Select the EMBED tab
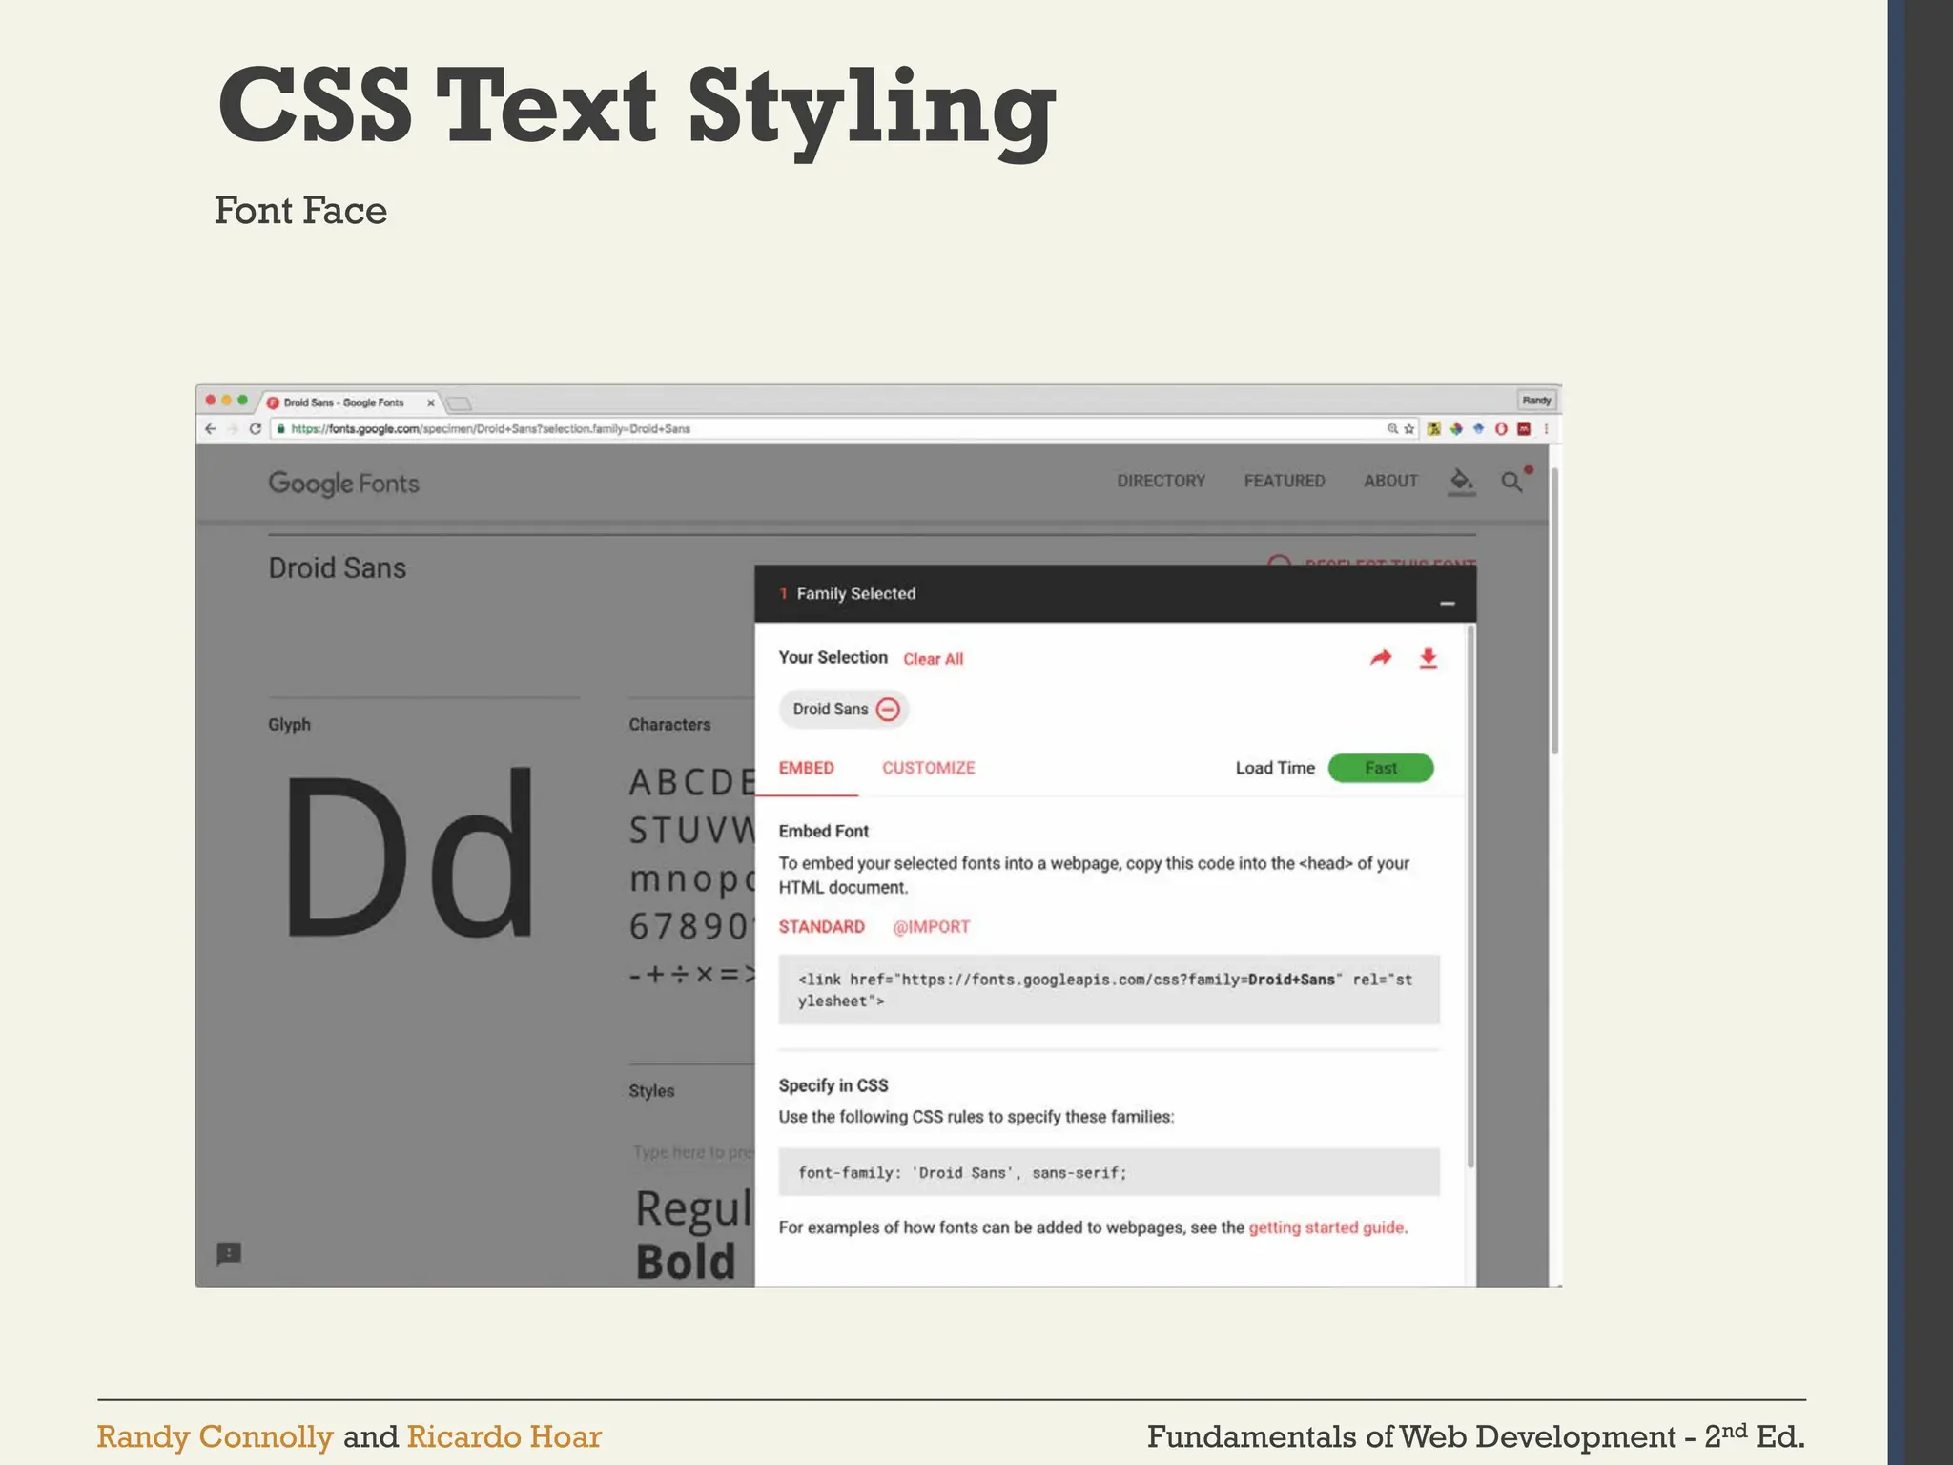Screen dimensions: 1953x1465 806,768
